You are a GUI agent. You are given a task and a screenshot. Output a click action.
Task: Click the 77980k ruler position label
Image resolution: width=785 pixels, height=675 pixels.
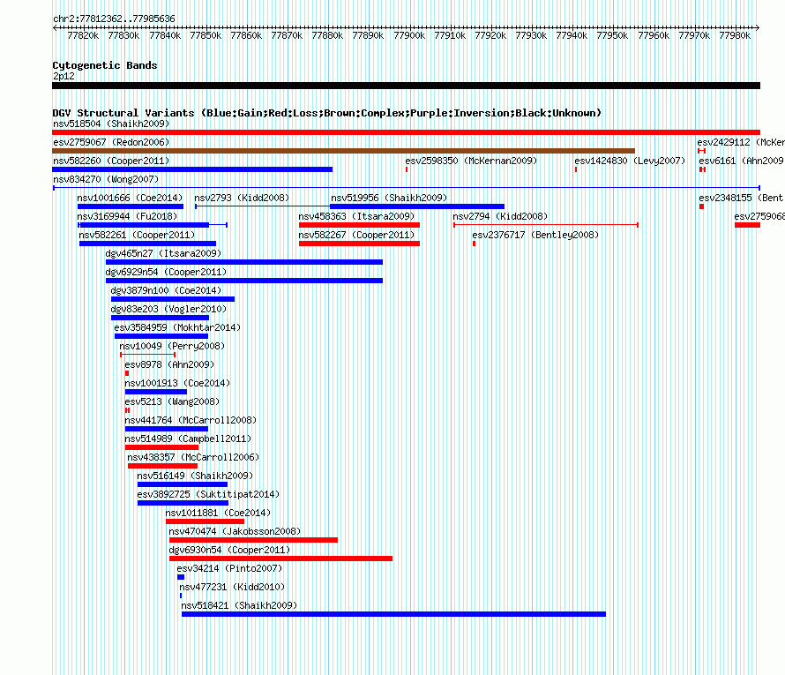735,35
